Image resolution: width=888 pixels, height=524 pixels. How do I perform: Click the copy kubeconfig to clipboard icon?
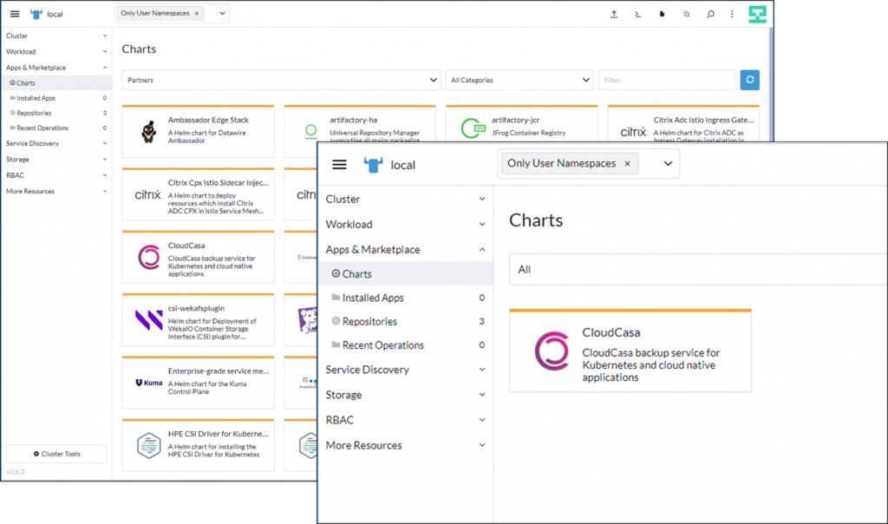[686, 14]
